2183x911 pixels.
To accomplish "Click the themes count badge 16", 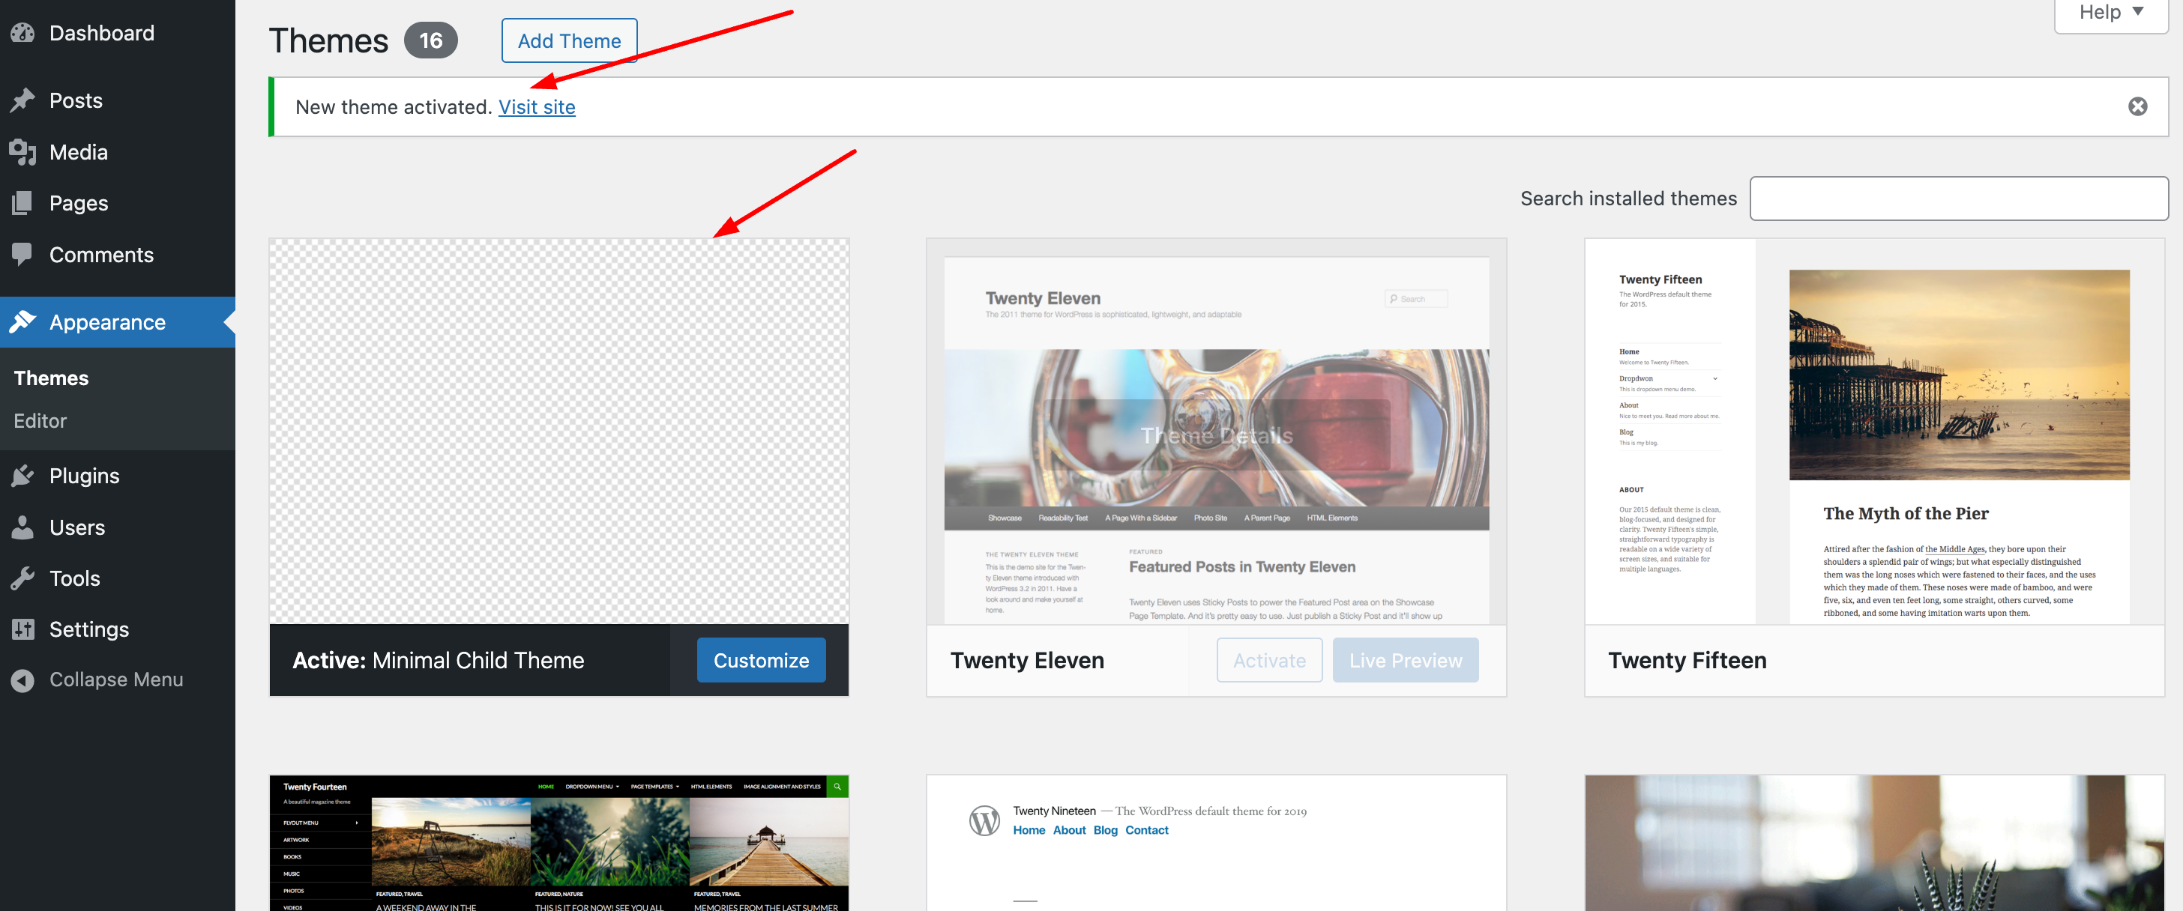I will click(x=430, y=40).
